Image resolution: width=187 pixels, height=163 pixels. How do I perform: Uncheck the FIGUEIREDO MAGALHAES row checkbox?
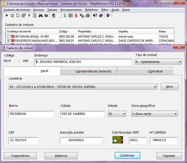(x=9, y=41)
